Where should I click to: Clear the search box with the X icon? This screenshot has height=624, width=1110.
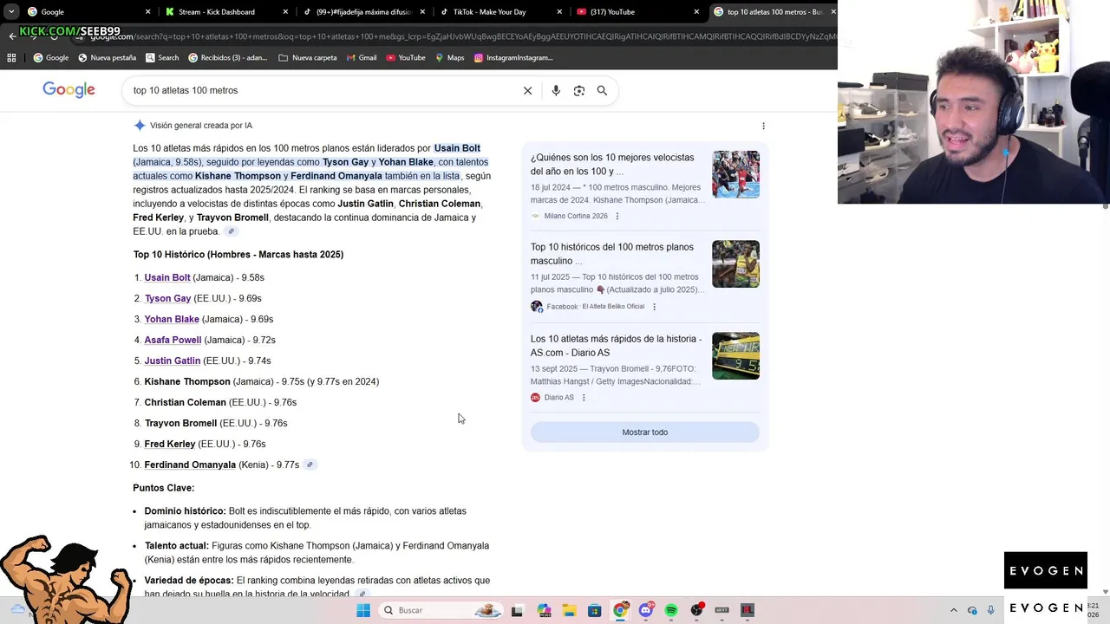point(527,90)
